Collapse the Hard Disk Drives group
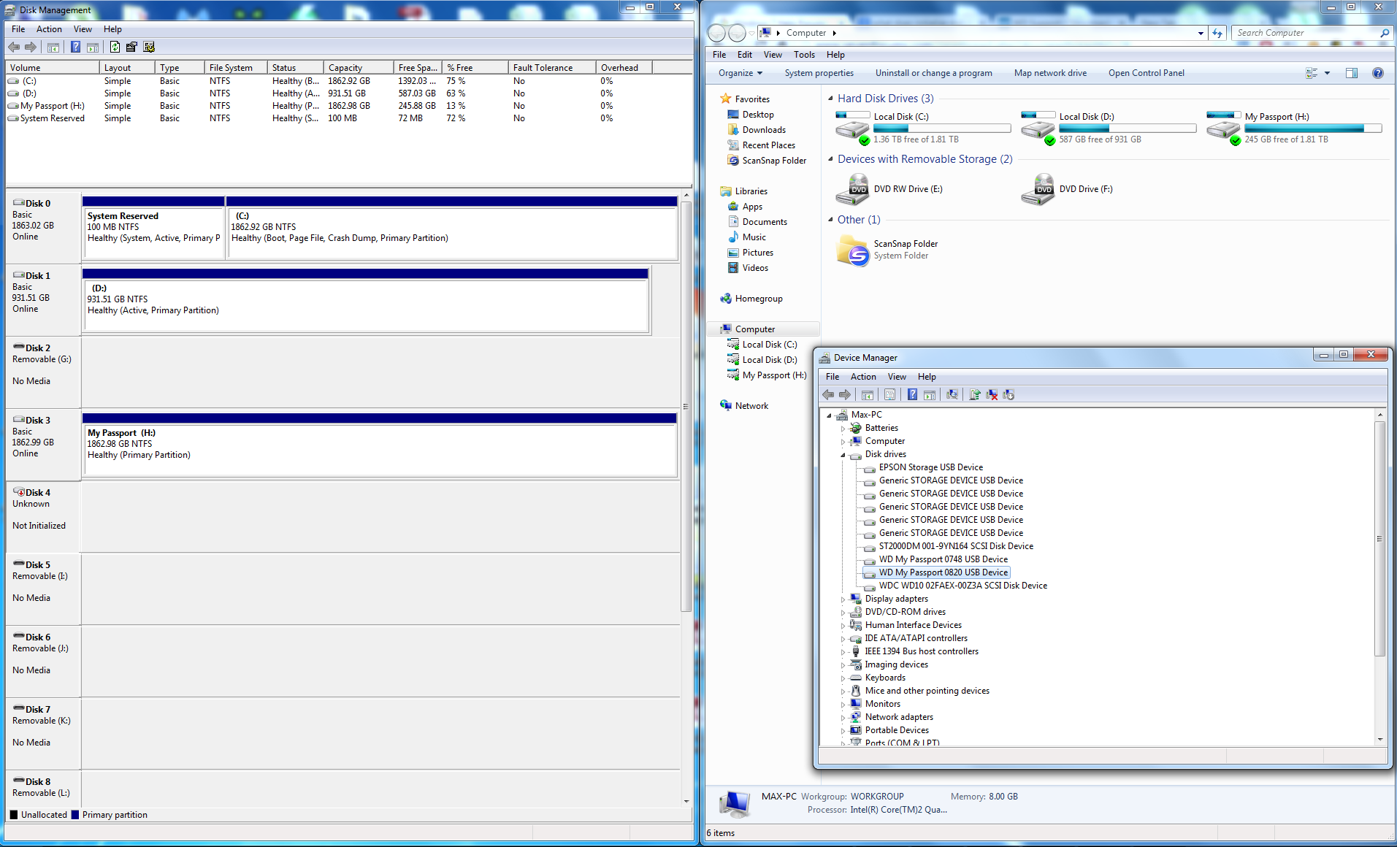This screenshot has width=1397, height=847. [x=830, y=99]
